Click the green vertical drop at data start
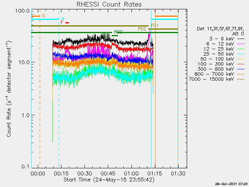The image size is (249, 187). point(53,122)
